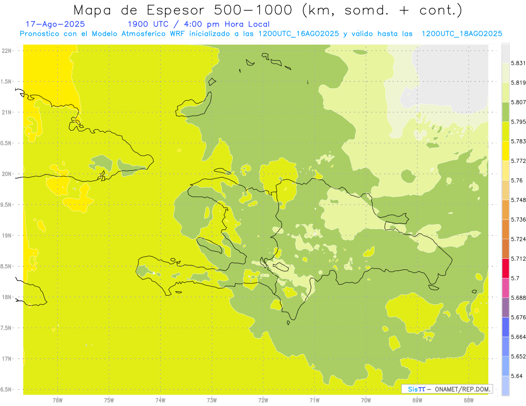Click the '22N' latitude label
This screenshot has height=406, width=526.
7,51
